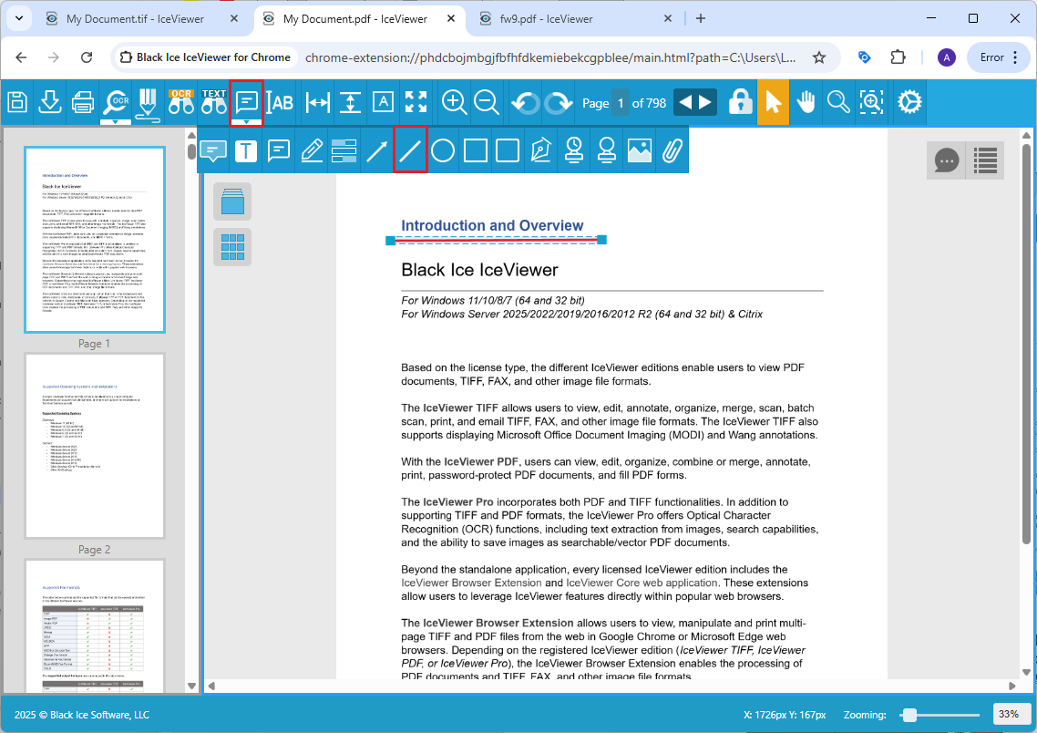
Task: Choose the arrow annotation tool
Action: 377,150
